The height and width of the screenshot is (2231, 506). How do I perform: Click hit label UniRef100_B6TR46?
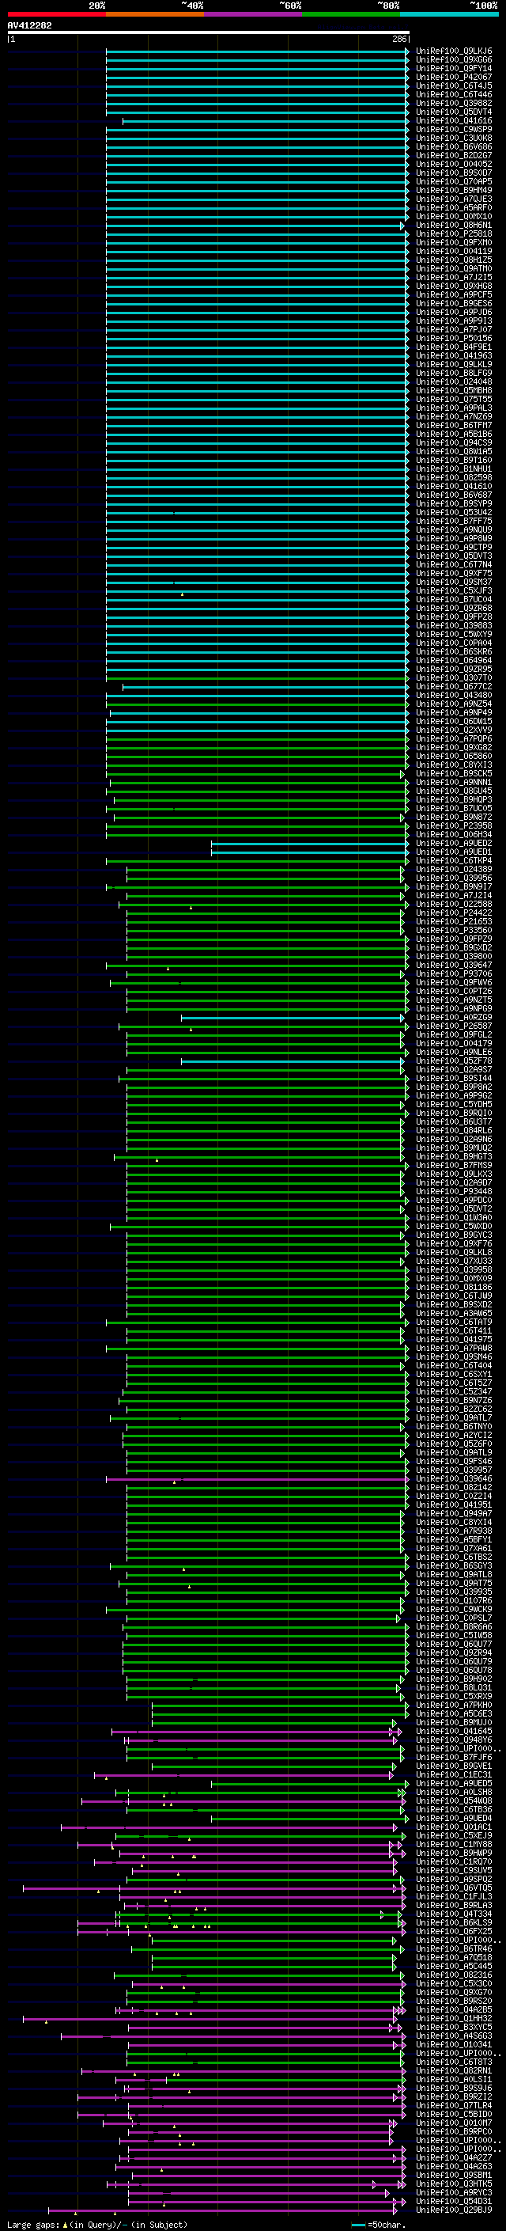[x=454, y=1948]
